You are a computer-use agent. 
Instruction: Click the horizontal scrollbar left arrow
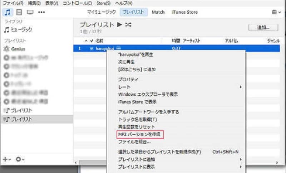76,163
